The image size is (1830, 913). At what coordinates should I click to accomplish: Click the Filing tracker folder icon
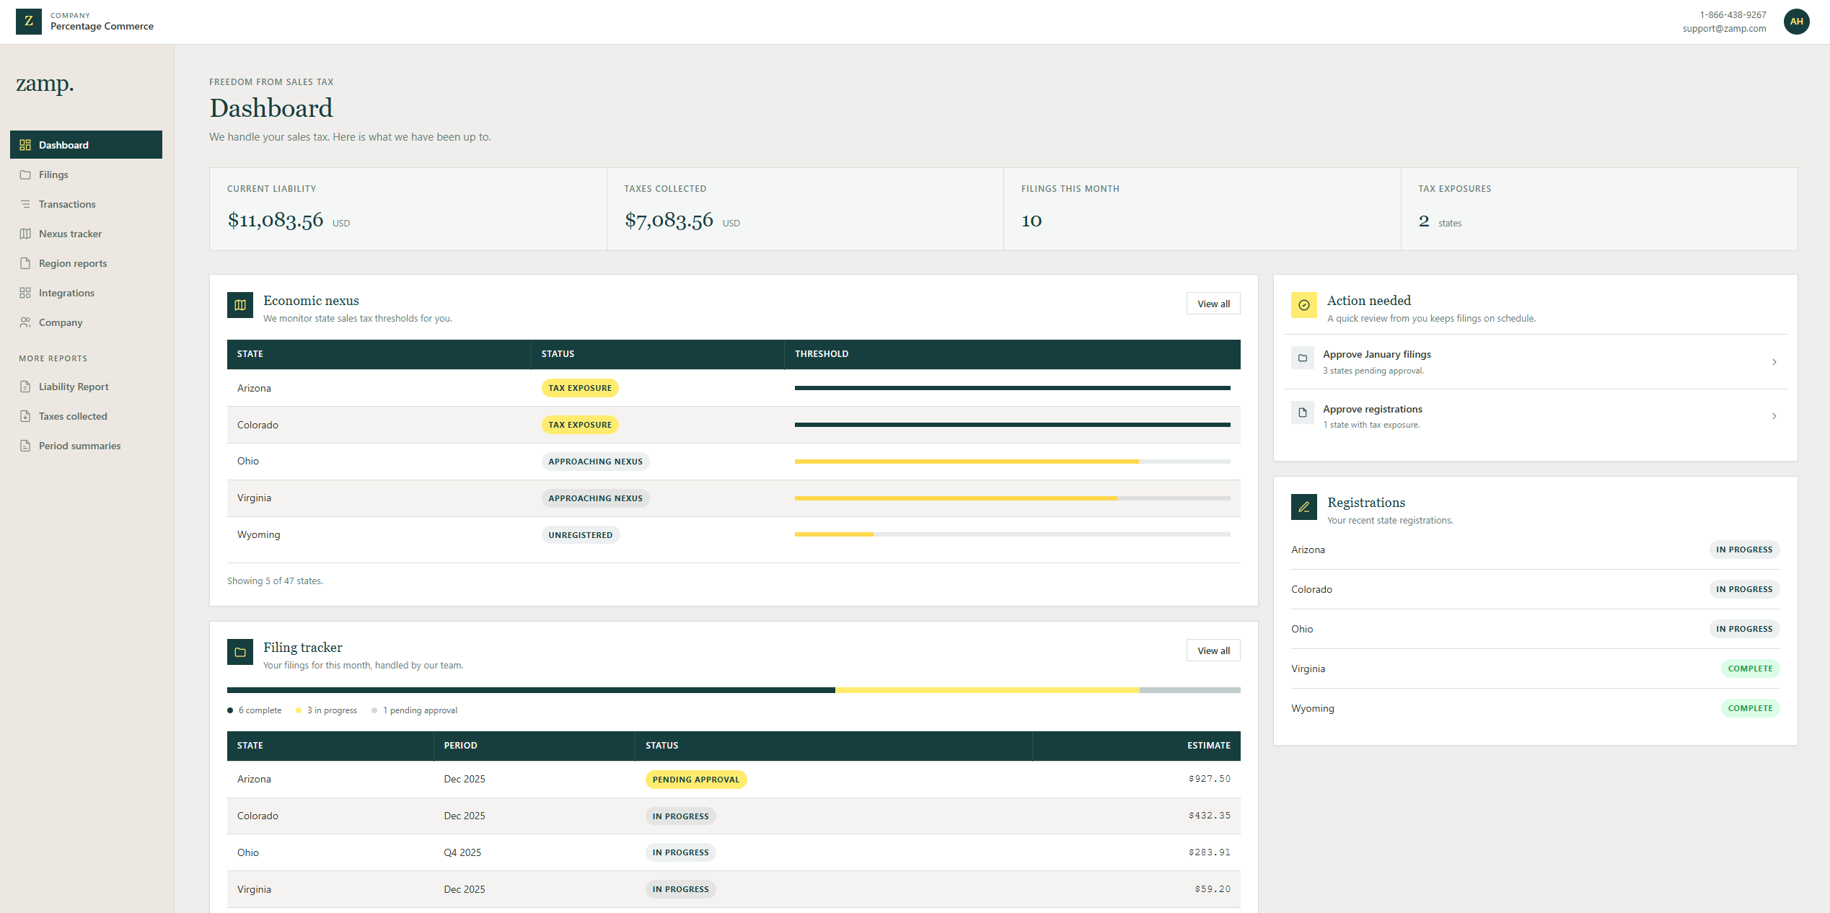click(x=240, y=652)
